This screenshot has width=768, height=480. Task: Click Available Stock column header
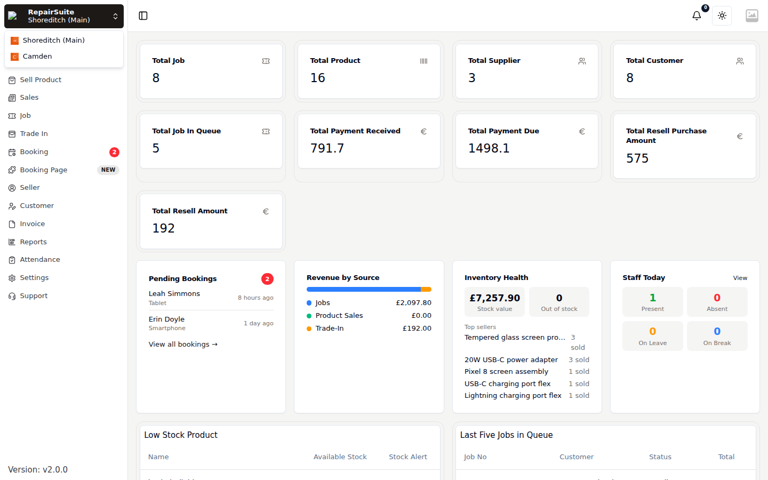340,457
